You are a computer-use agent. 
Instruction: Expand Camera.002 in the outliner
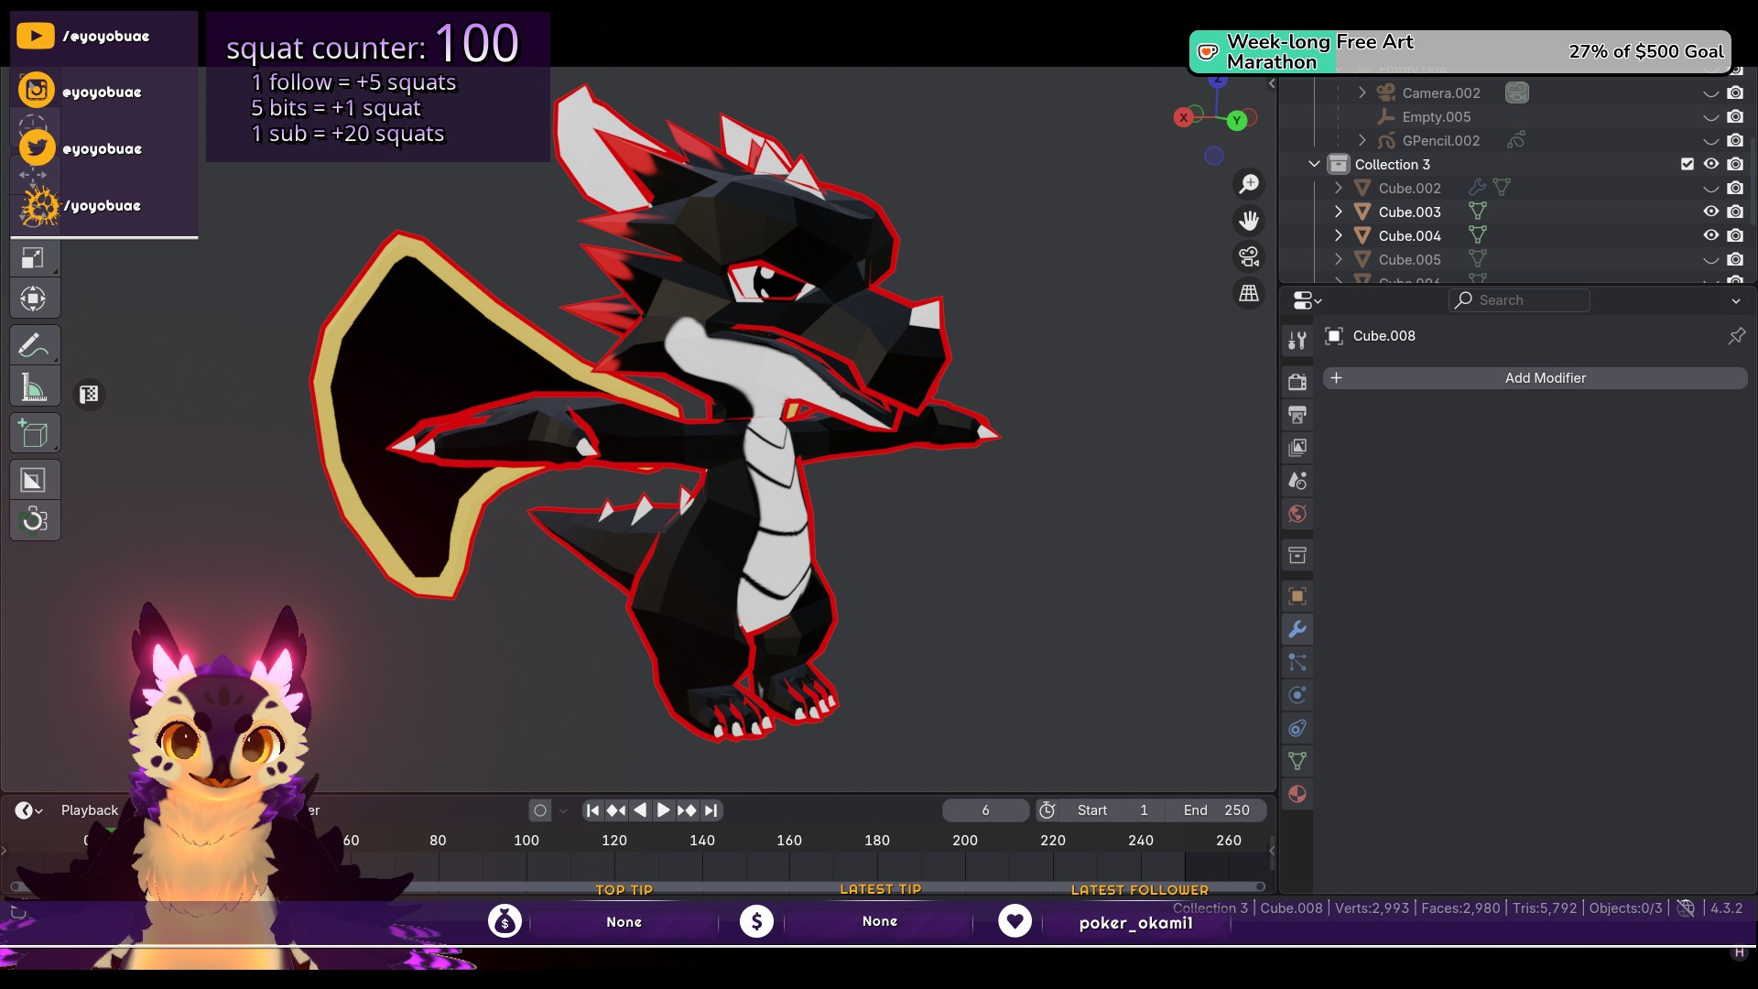click(x=1362, y=92)
